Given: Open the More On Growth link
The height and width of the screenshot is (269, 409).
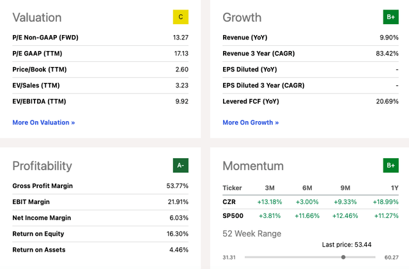Looking at the screenshot, I should (x=251, y=122).
